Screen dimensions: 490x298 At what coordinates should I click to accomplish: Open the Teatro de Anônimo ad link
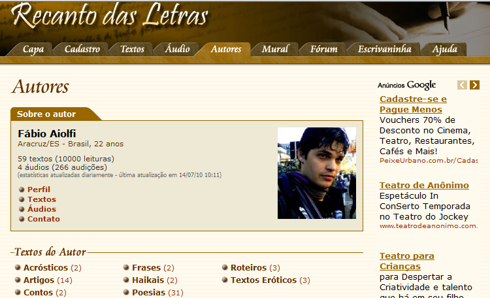[424, 185]
